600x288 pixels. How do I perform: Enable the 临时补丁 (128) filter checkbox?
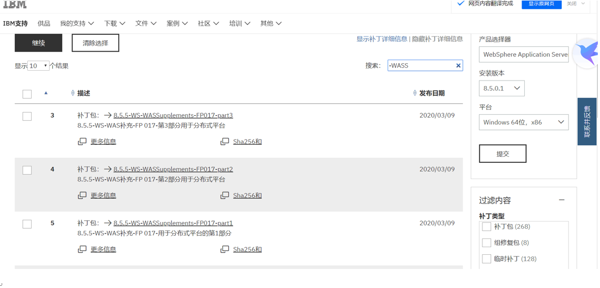486,259
